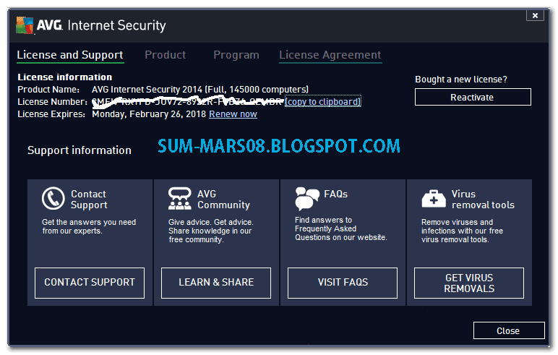Click the AVG Community people icon

180,198
